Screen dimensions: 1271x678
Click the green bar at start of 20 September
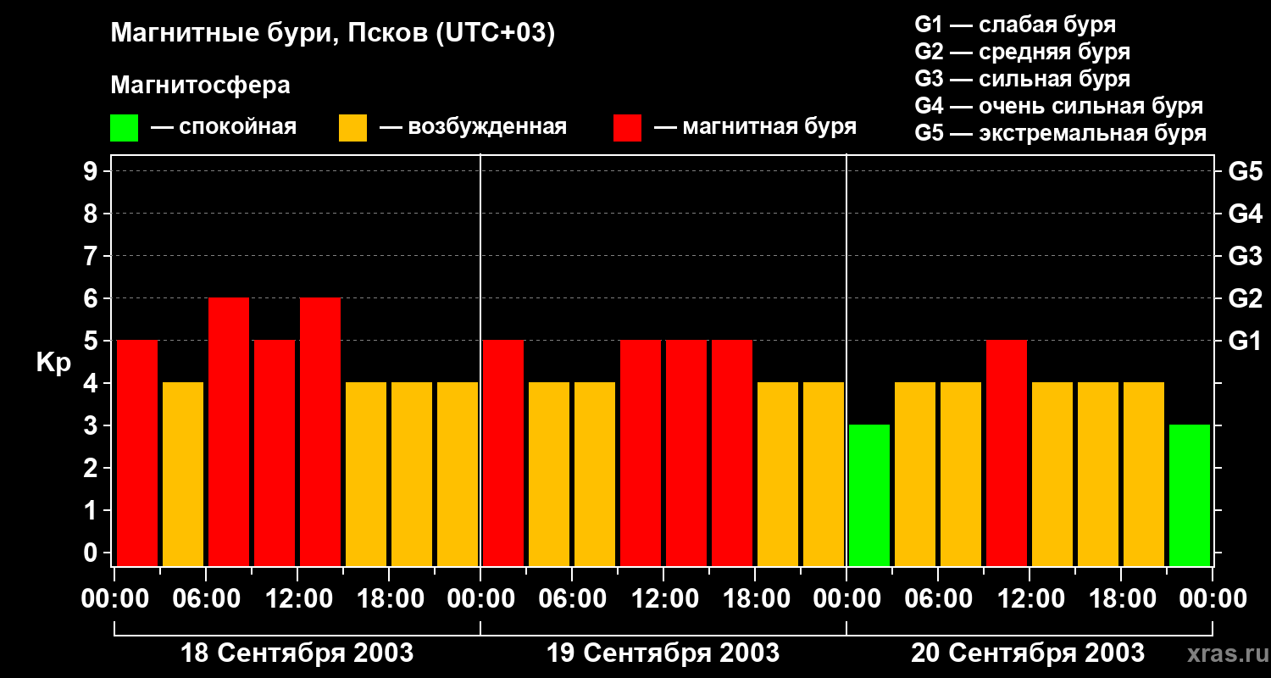coord(869,495)
